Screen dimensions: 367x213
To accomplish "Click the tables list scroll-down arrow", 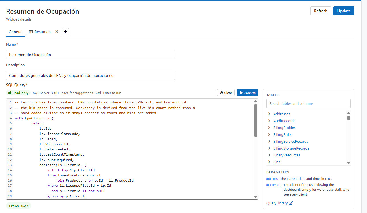I will tap(348, 163).
